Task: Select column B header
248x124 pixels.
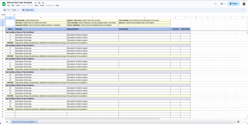Action: (x=41, y=18)
